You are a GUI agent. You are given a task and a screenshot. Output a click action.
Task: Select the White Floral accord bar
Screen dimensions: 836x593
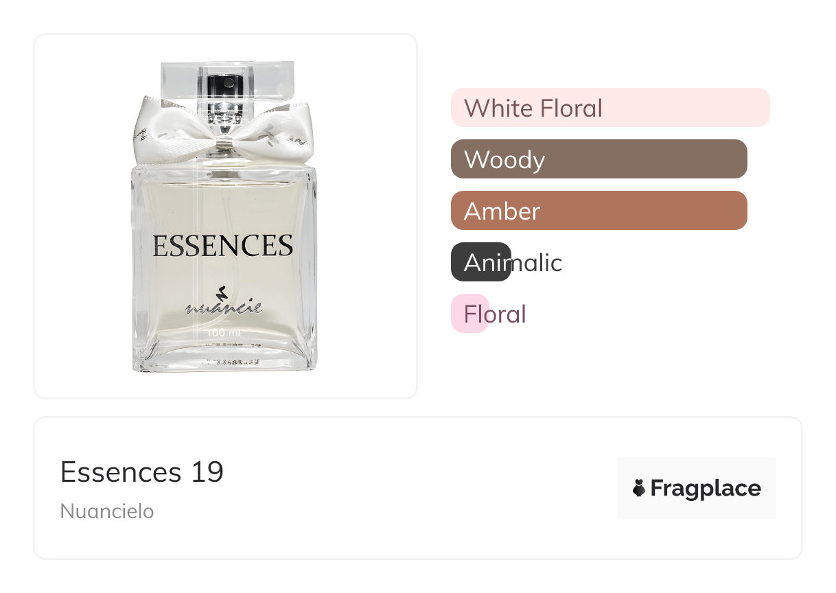coord(609,108)
